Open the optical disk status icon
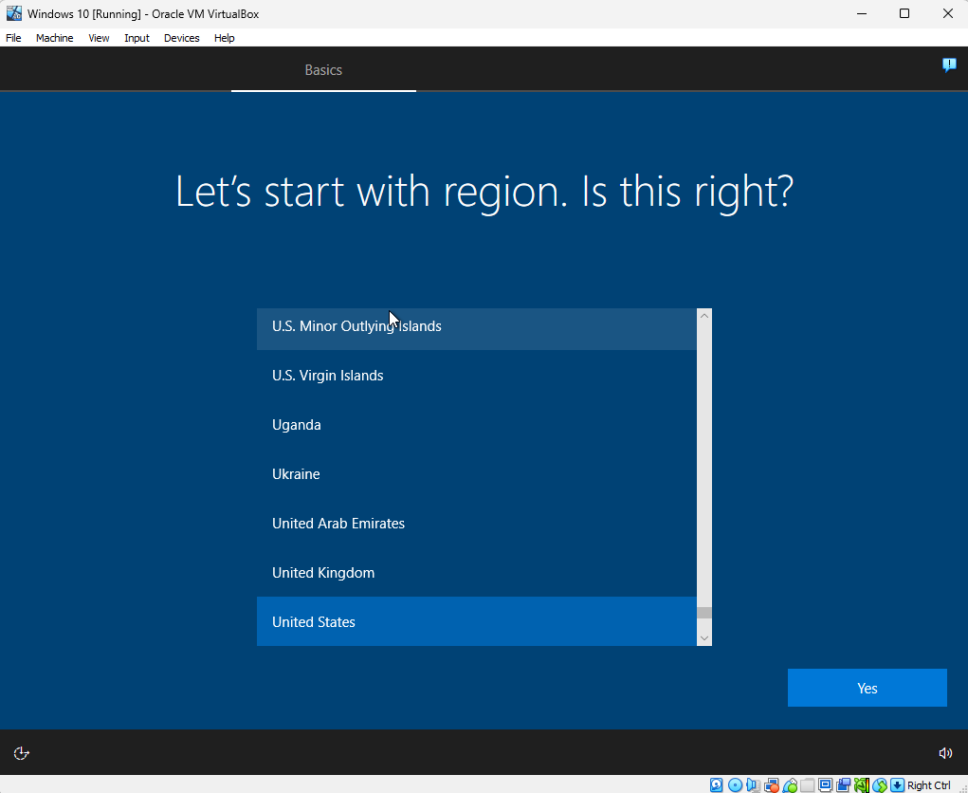Image resolution: width=968 pixels, height=793 pixels. tap(735, 785)
